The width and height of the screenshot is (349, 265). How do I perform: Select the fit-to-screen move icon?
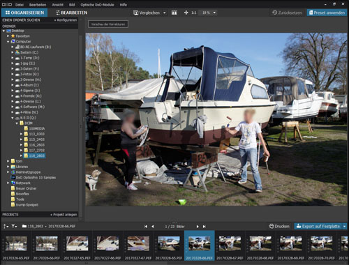[186, 13]
